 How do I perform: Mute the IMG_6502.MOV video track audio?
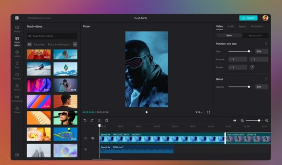pos(93,138)
